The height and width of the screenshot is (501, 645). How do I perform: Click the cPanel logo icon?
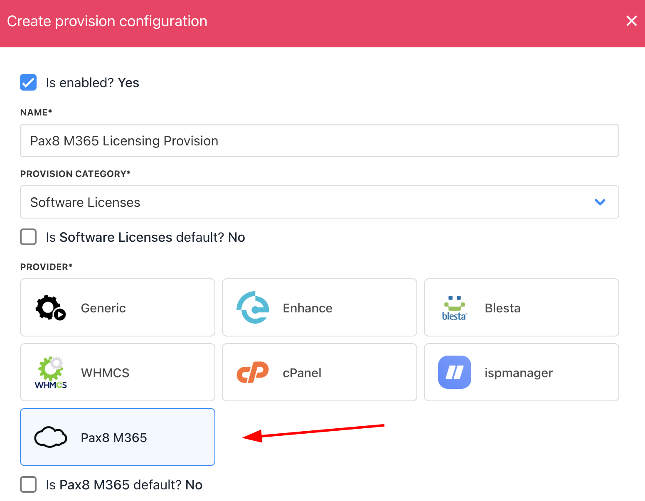253,372
